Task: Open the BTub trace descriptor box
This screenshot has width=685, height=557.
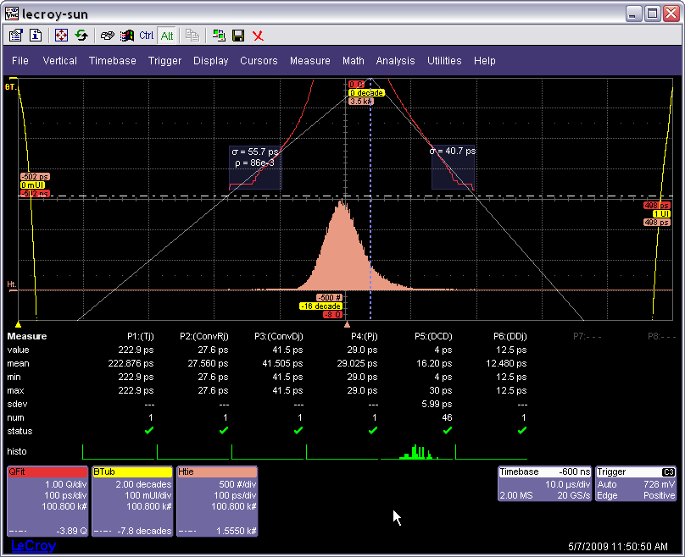Action: click(x=132, y=502)
